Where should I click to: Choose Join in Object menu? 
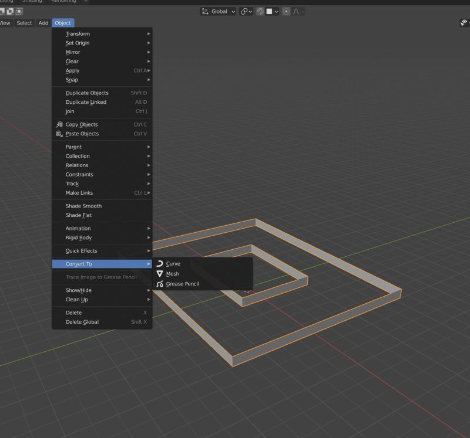(102, 111)
